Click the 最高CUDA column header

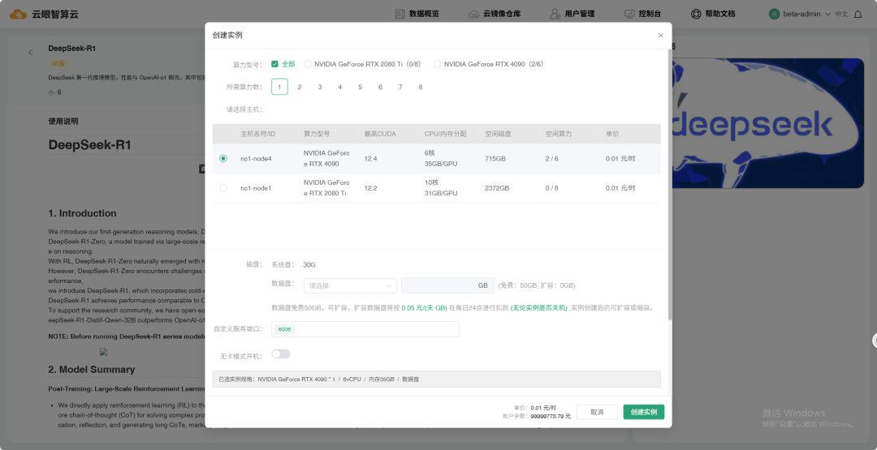tap(380, 134)
